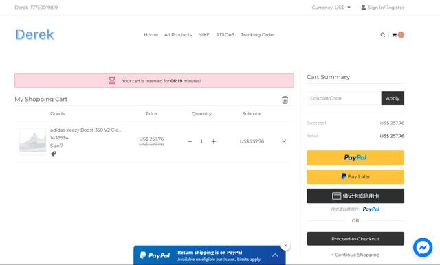Click the user icon by Sign In/Register

click(364, 8)
